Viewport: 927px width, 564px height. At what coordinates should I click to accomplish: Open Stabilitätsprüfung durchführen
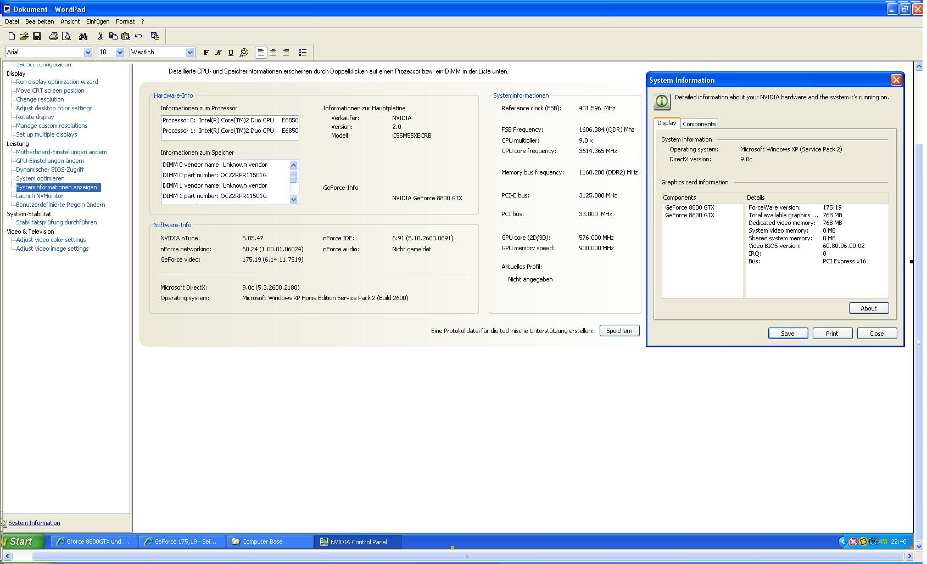[x=57, y=222]
